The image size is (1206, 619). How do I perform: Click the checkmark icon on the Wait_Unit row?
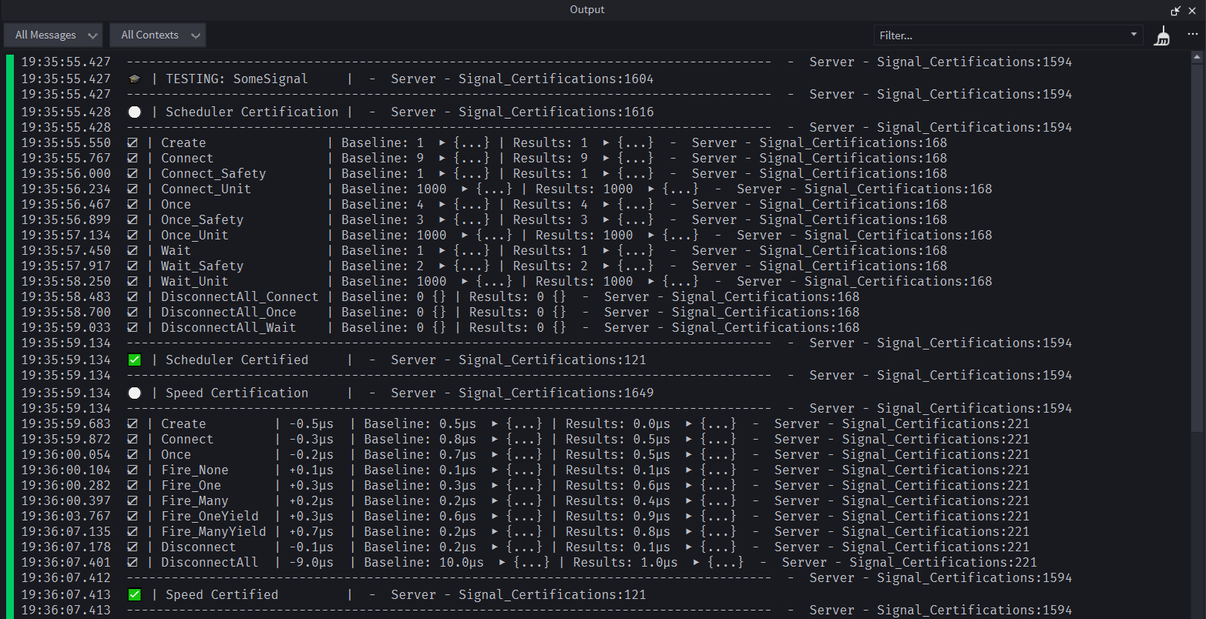[133, 281]
